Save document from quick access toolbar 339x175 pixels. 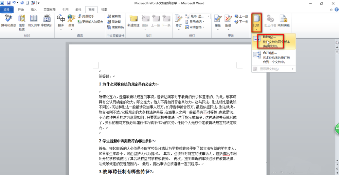click(8, 3)
